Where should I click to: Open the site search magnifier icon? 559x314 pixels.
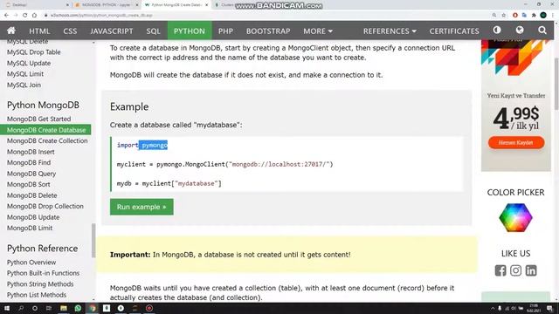[x=542, y=31]
